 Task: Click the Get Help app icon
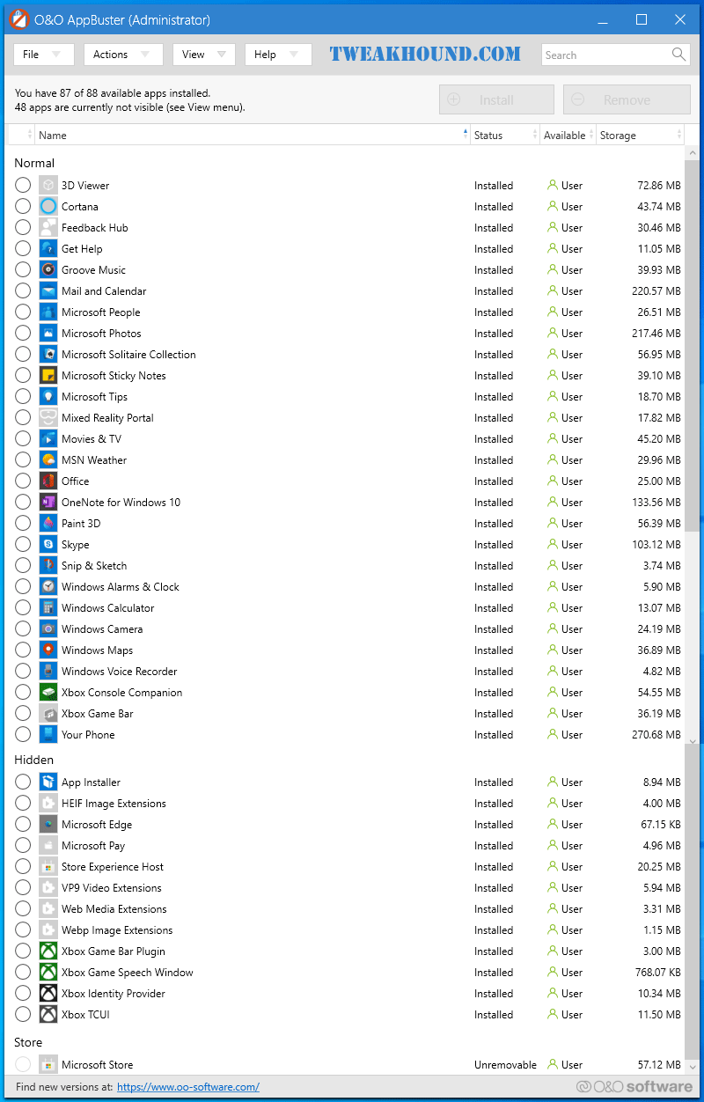(48, 249)
